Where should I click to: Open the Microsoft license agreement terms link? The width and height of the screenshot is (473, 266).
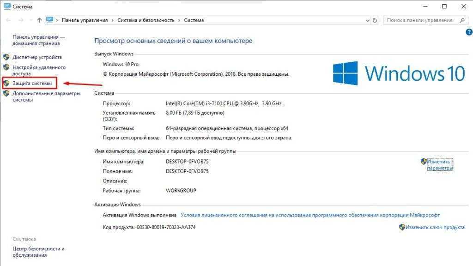tap(310, 215)
